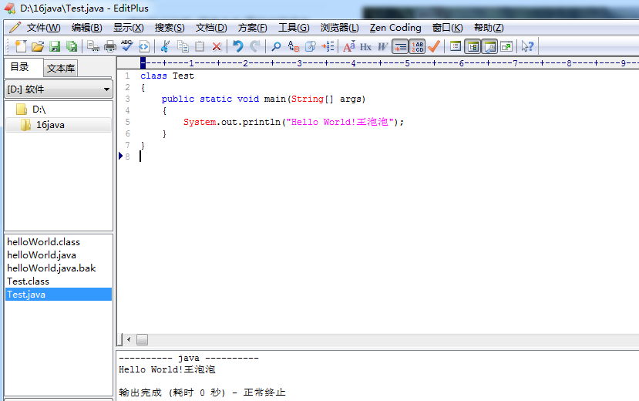This screenshot has height=401, width=639.
Task: Click the EditPlus pencil icon in menu bar
Action: (x=15, y=28)
